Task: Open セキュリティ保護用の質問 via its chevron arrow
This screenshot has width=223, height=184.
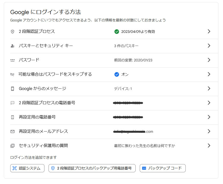Action: coord(209,146)
